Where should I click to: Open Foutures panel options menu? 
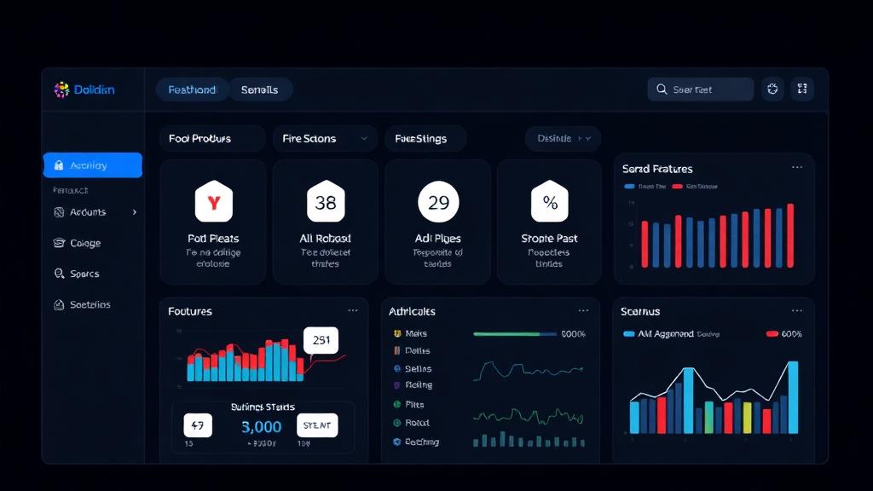pyautogui.click(x=353, y=310)
